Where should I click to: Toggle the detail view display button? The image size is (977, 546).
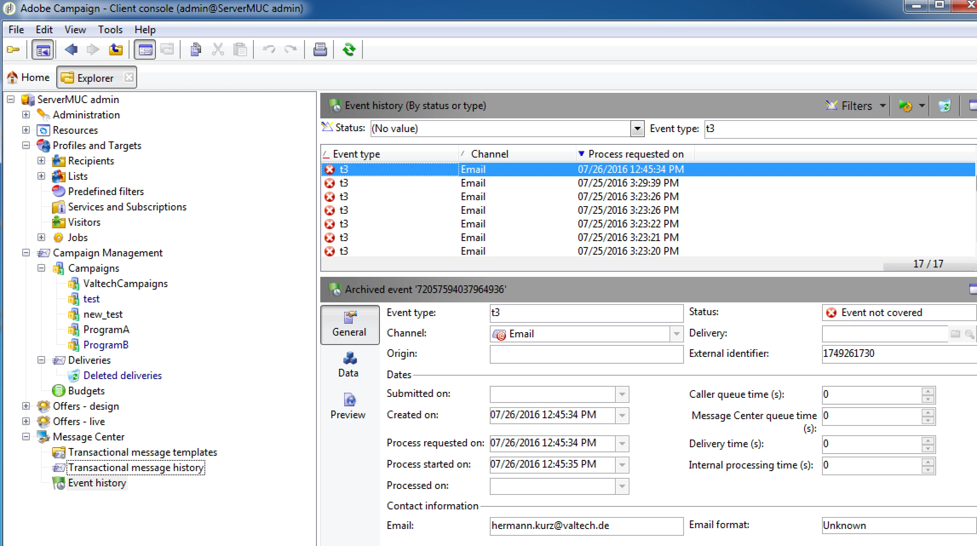point(145,50)
